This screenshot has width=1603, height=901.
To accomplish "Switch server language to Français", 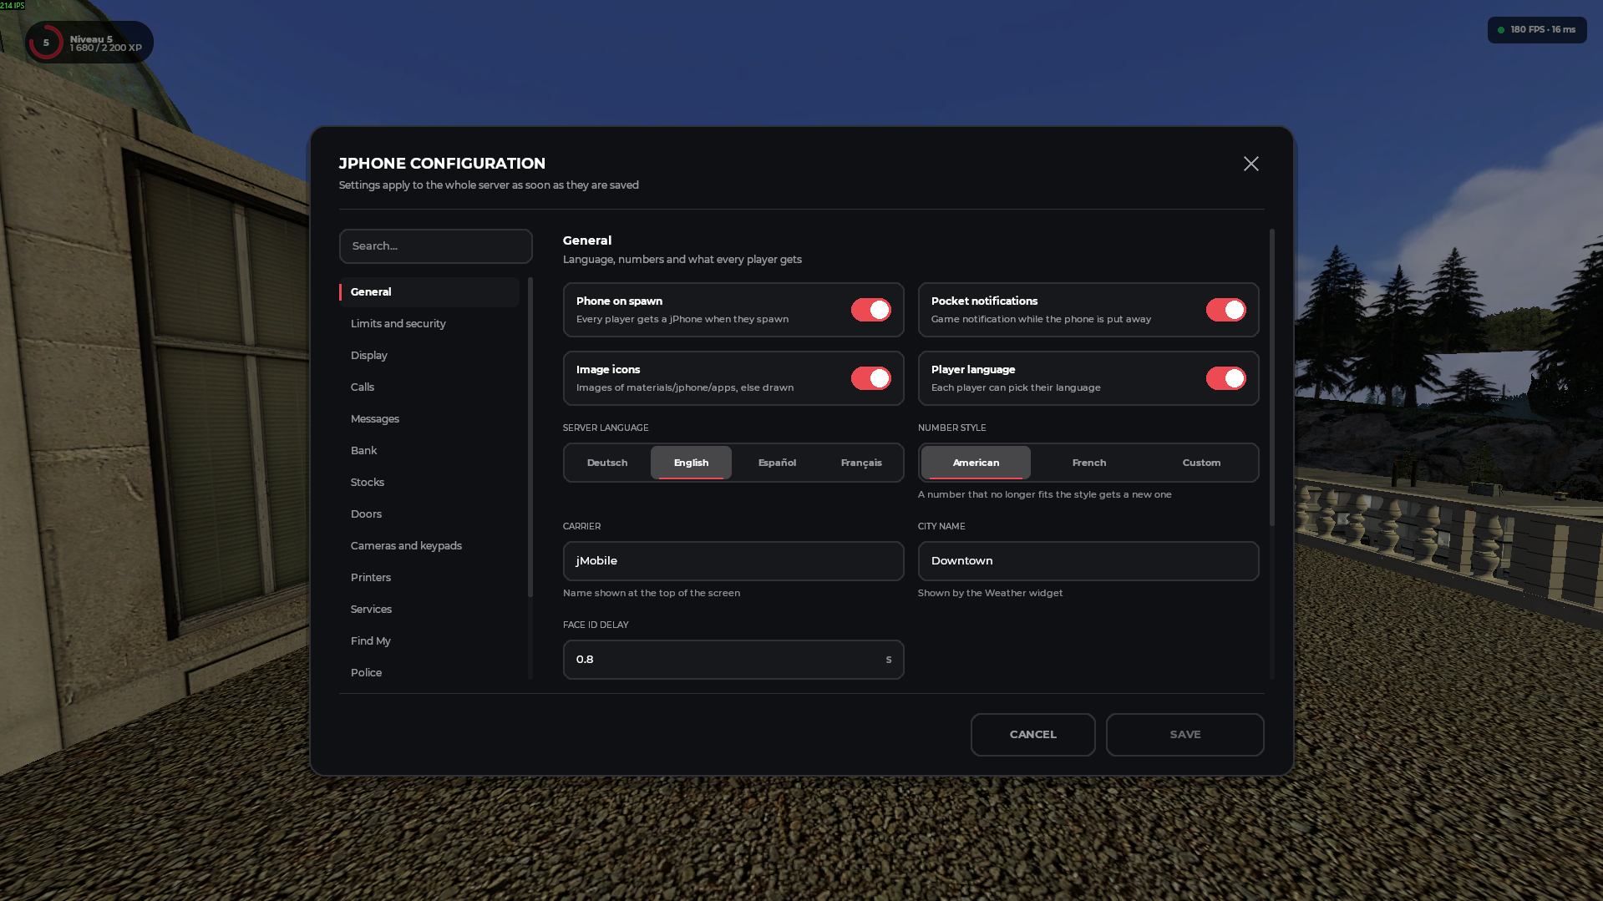I will point(861,463).
